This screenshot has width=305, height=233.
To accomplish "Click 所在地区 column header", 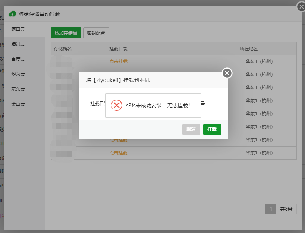I will (x=249, y=48).
